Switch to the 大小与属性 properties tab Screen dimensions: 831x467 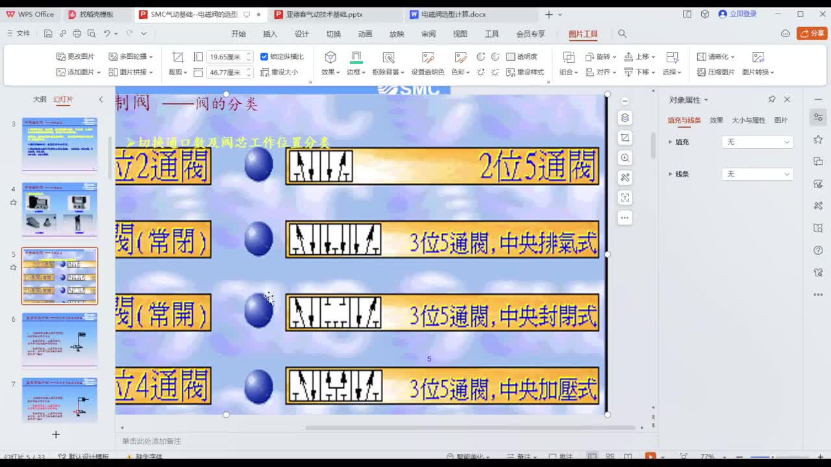(x=749, y=120)
